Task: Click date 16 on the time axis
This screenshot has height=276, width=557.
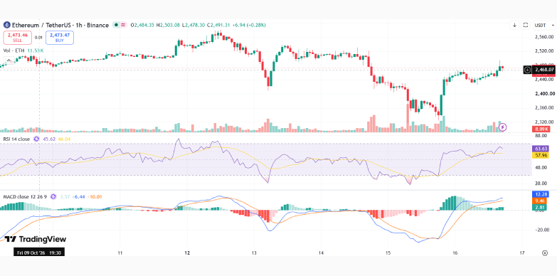Action: [455, 253]
